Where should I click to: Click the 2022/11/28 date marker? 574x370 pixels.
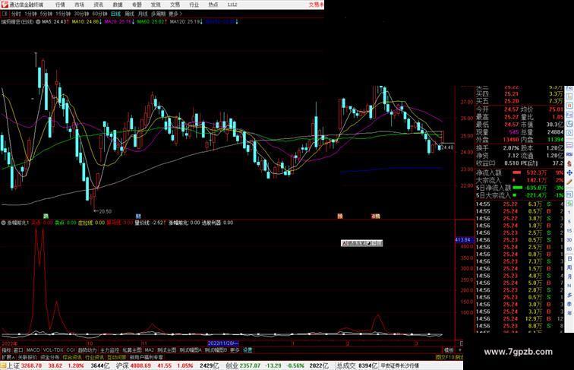[x=223, y=343]
